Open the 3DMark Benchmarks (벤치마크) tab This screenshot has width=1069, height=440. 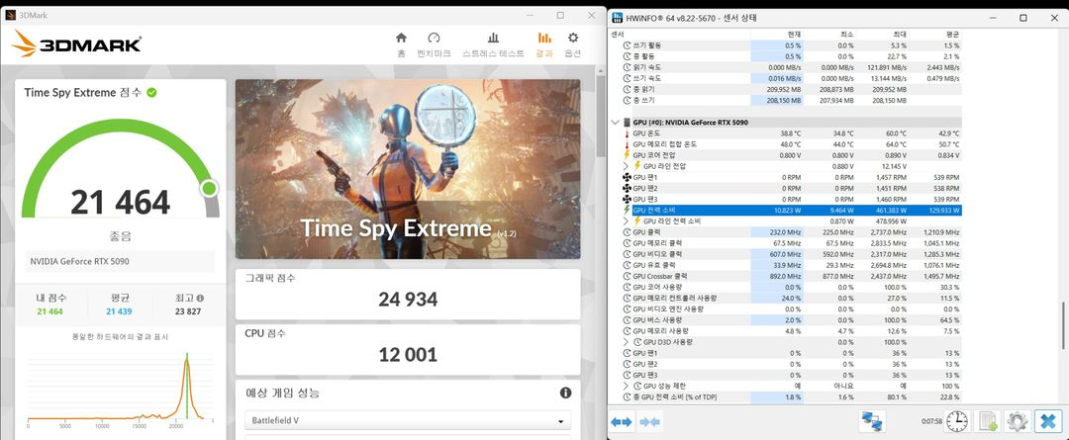click(x=434, y=44)
